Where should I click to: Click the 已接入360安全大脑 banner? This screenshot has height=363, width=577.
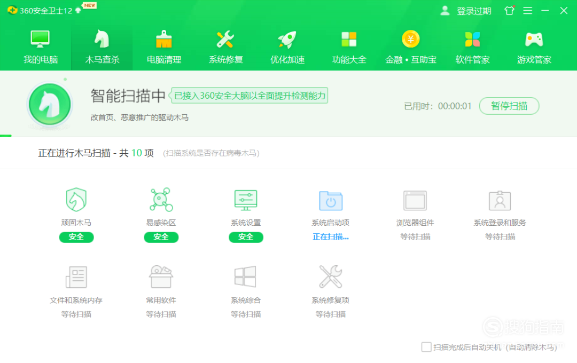tap(249, 96)
